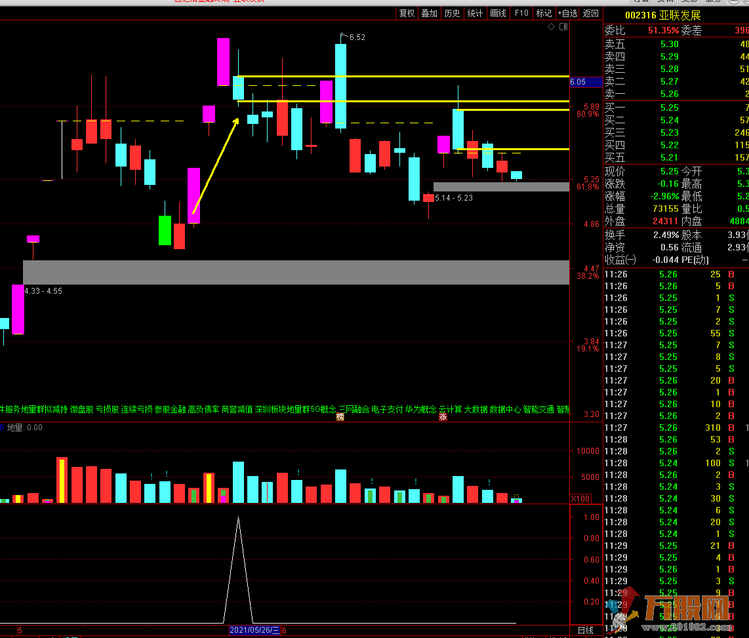The height and width of the screenshot is (638, 749).
Task: Click the X100 volume scale indicator
Action: pyautogui.click(x=580, y=499)
